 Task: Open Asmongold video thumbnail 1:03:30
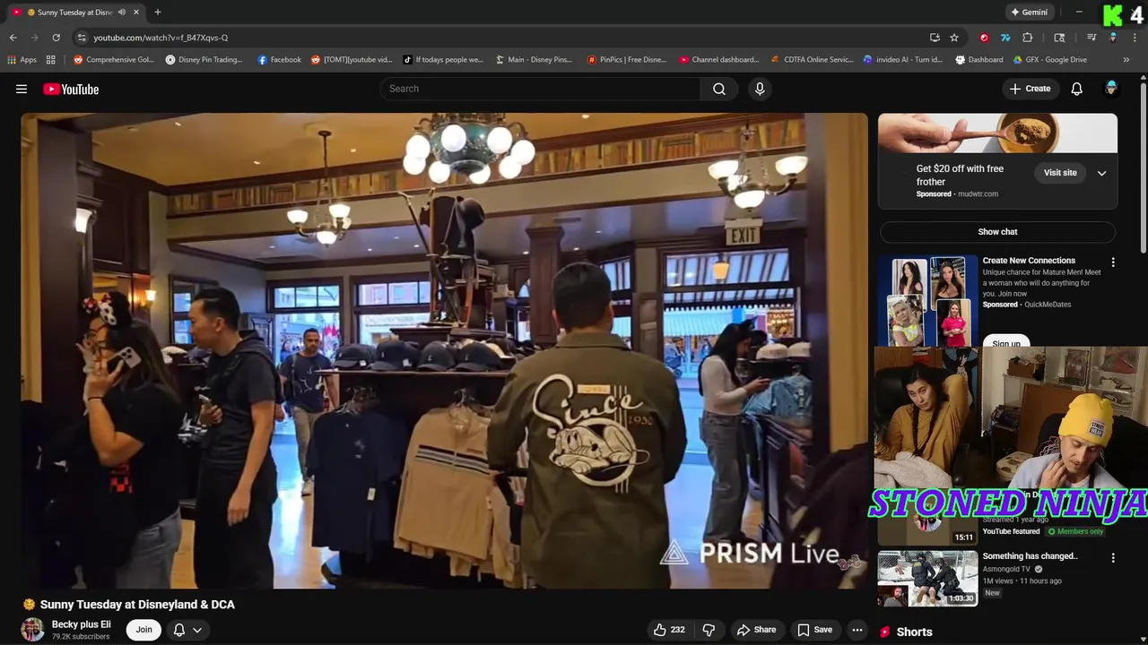coord(927,578)
